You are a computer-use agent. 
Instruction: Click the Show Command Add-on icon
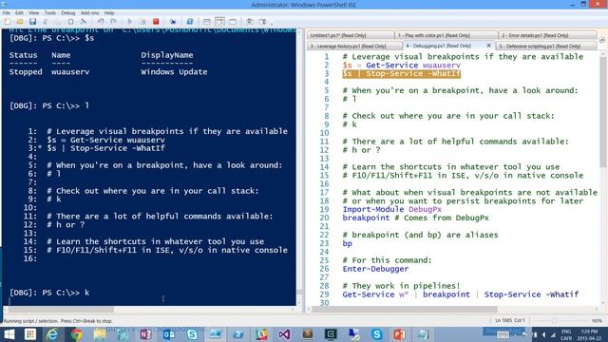pyautogui.click(x=262, y=22)
